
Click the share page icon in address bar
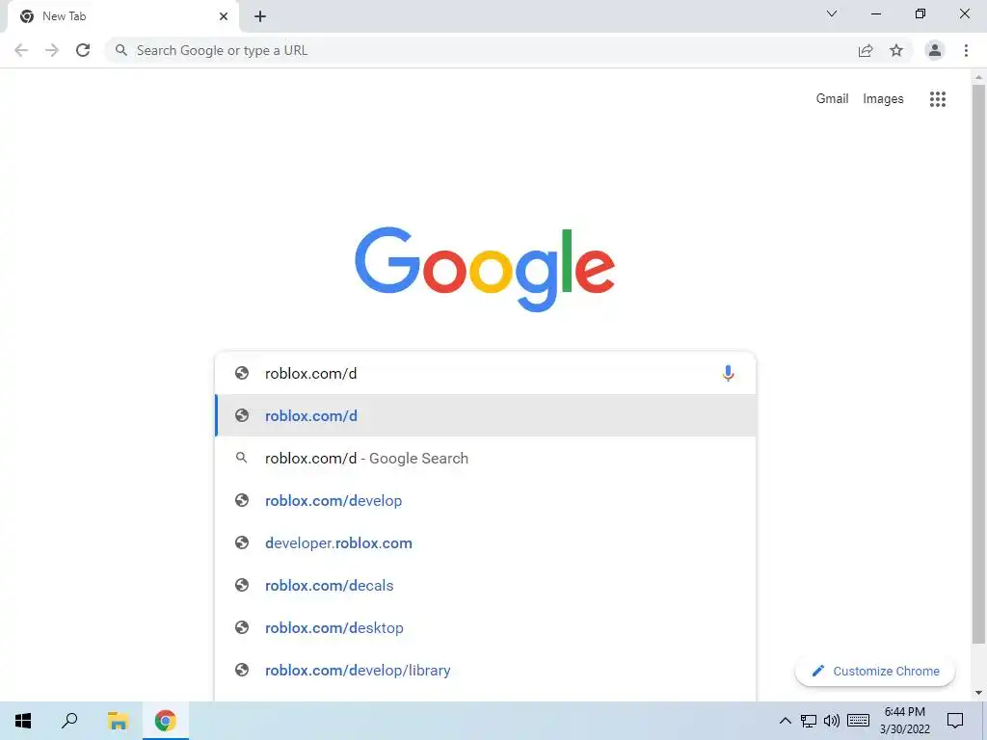(x=866, y=50)
